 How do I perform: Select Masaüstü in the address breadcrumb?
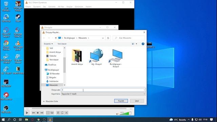tap(83, 38)
